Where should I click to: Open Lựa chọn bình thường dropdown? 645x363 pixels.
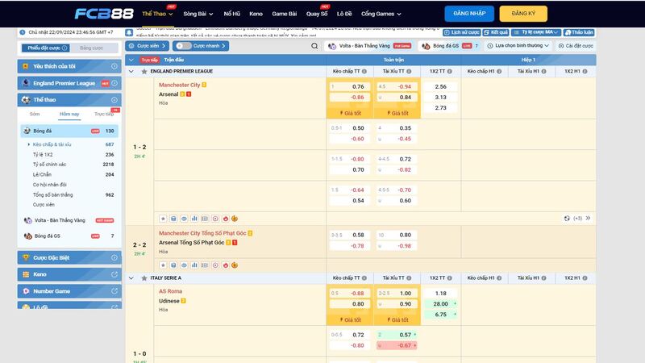[518, 46]
